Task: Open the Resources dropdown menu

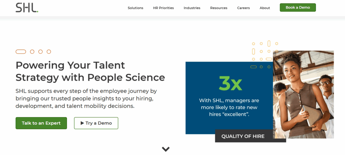Action: [219, 8]
